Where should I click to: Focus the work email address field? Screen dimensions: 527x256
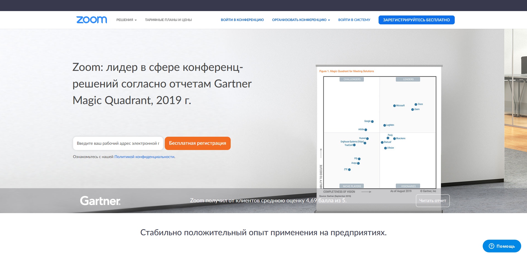click(118, 143)
